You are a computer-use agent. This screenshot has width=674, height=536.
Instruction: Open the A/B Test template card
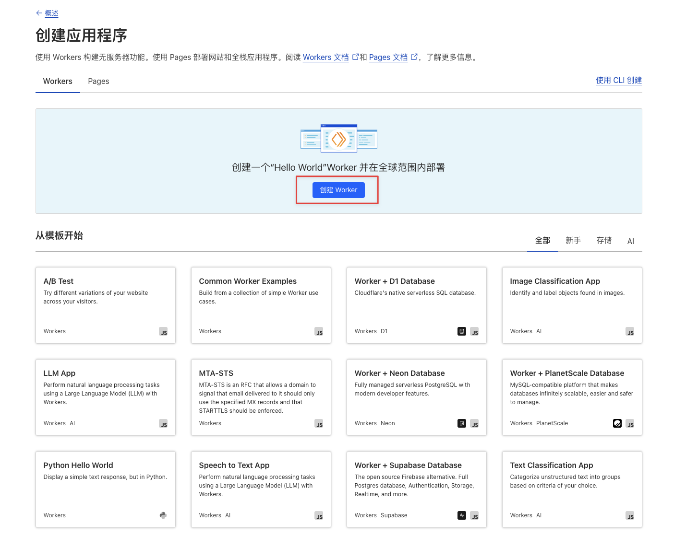click(106, 305)
